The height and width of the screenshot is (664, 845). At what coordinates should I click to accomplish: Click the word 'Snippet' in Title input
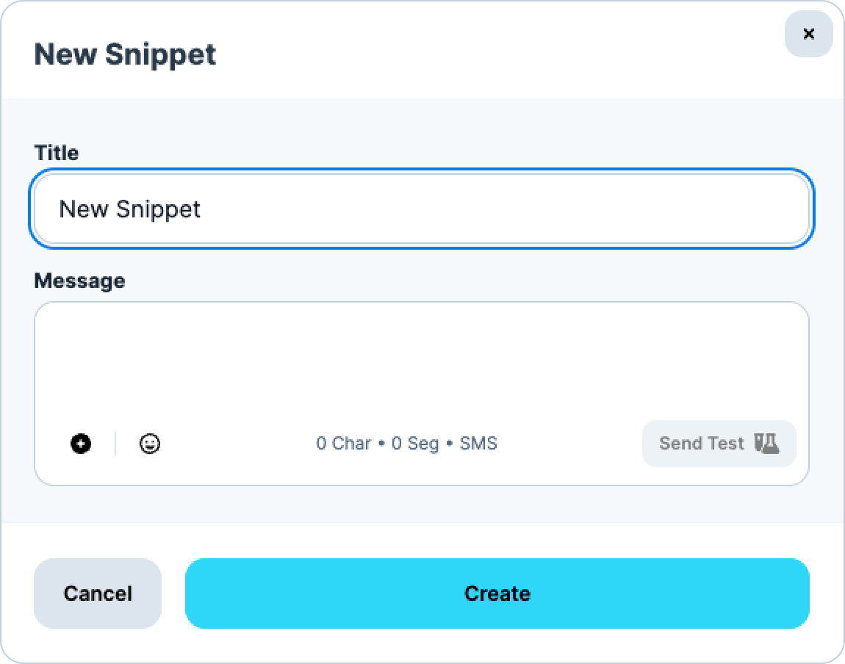point(159,209)
